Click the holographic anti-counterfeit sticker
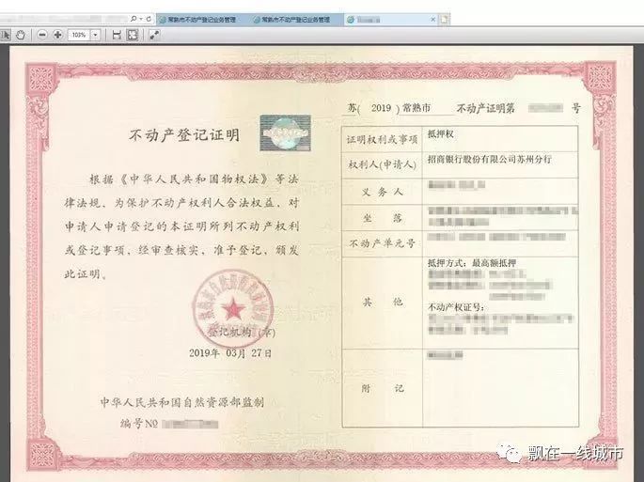The image size is (644, 482). (286, 133)
